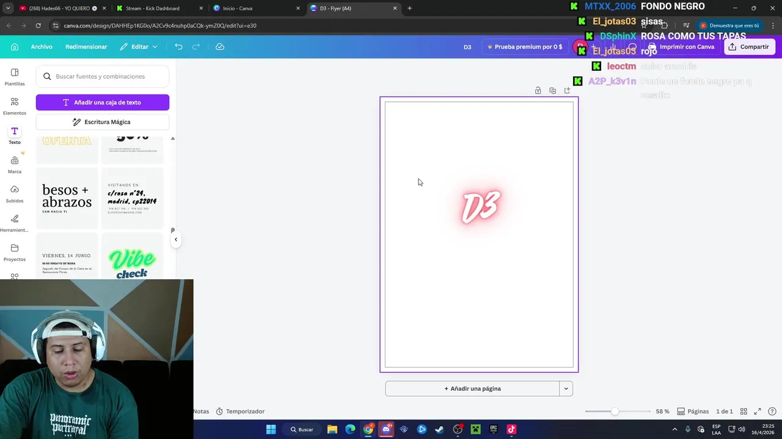
Task: Lock the page icon above canvas
Action: coord(538,90)
